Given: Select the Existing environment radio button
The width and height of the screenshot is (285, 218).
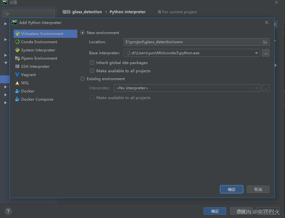Looking at the screenshot, I should [82, 79].
